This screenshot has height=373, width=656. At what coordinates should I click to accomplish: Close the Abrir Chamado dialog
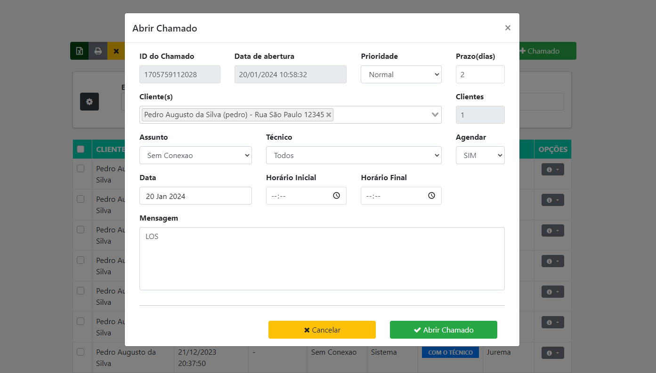(508, 28)
